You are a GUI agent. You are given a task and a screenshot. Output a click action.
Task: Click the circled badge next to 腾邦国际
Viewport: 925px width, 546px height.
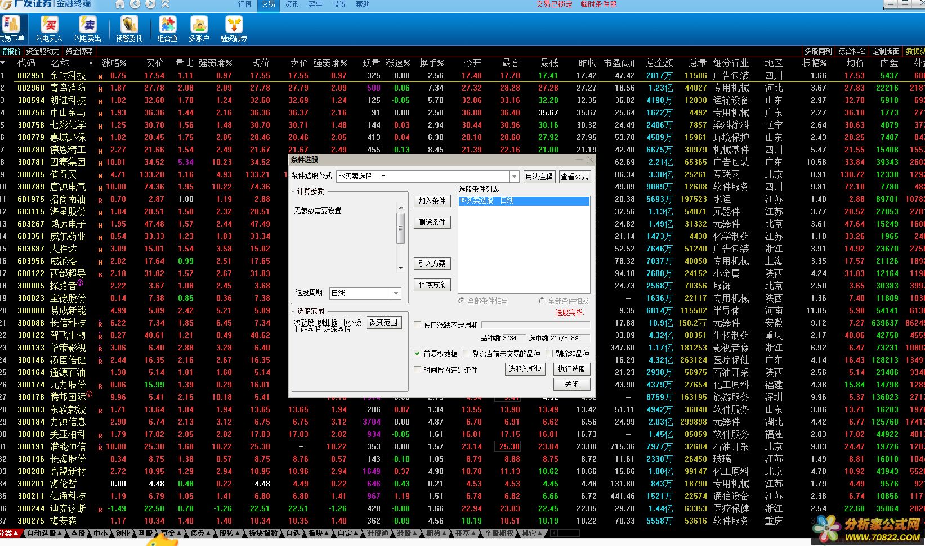click(89, 394)
